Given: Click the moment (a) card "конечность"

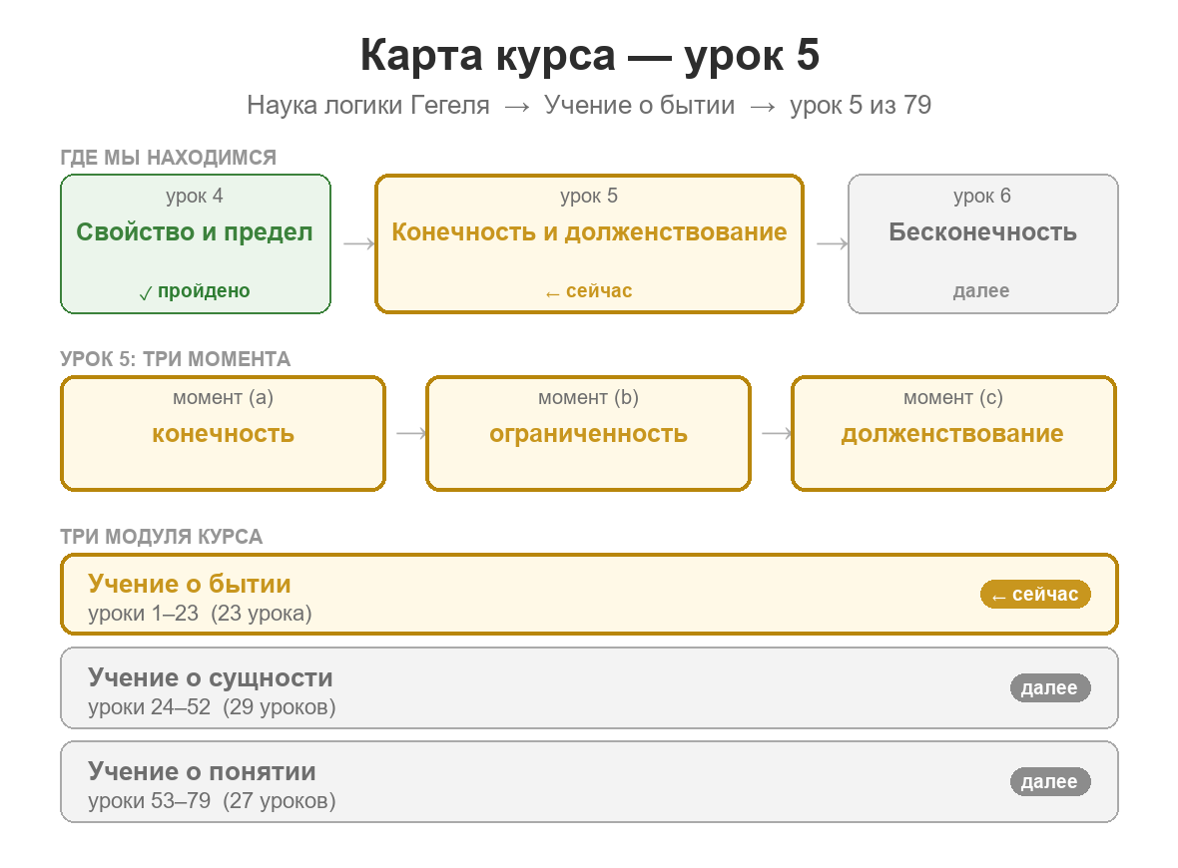Looking at the screenshot, I should (x=224, y=433).
